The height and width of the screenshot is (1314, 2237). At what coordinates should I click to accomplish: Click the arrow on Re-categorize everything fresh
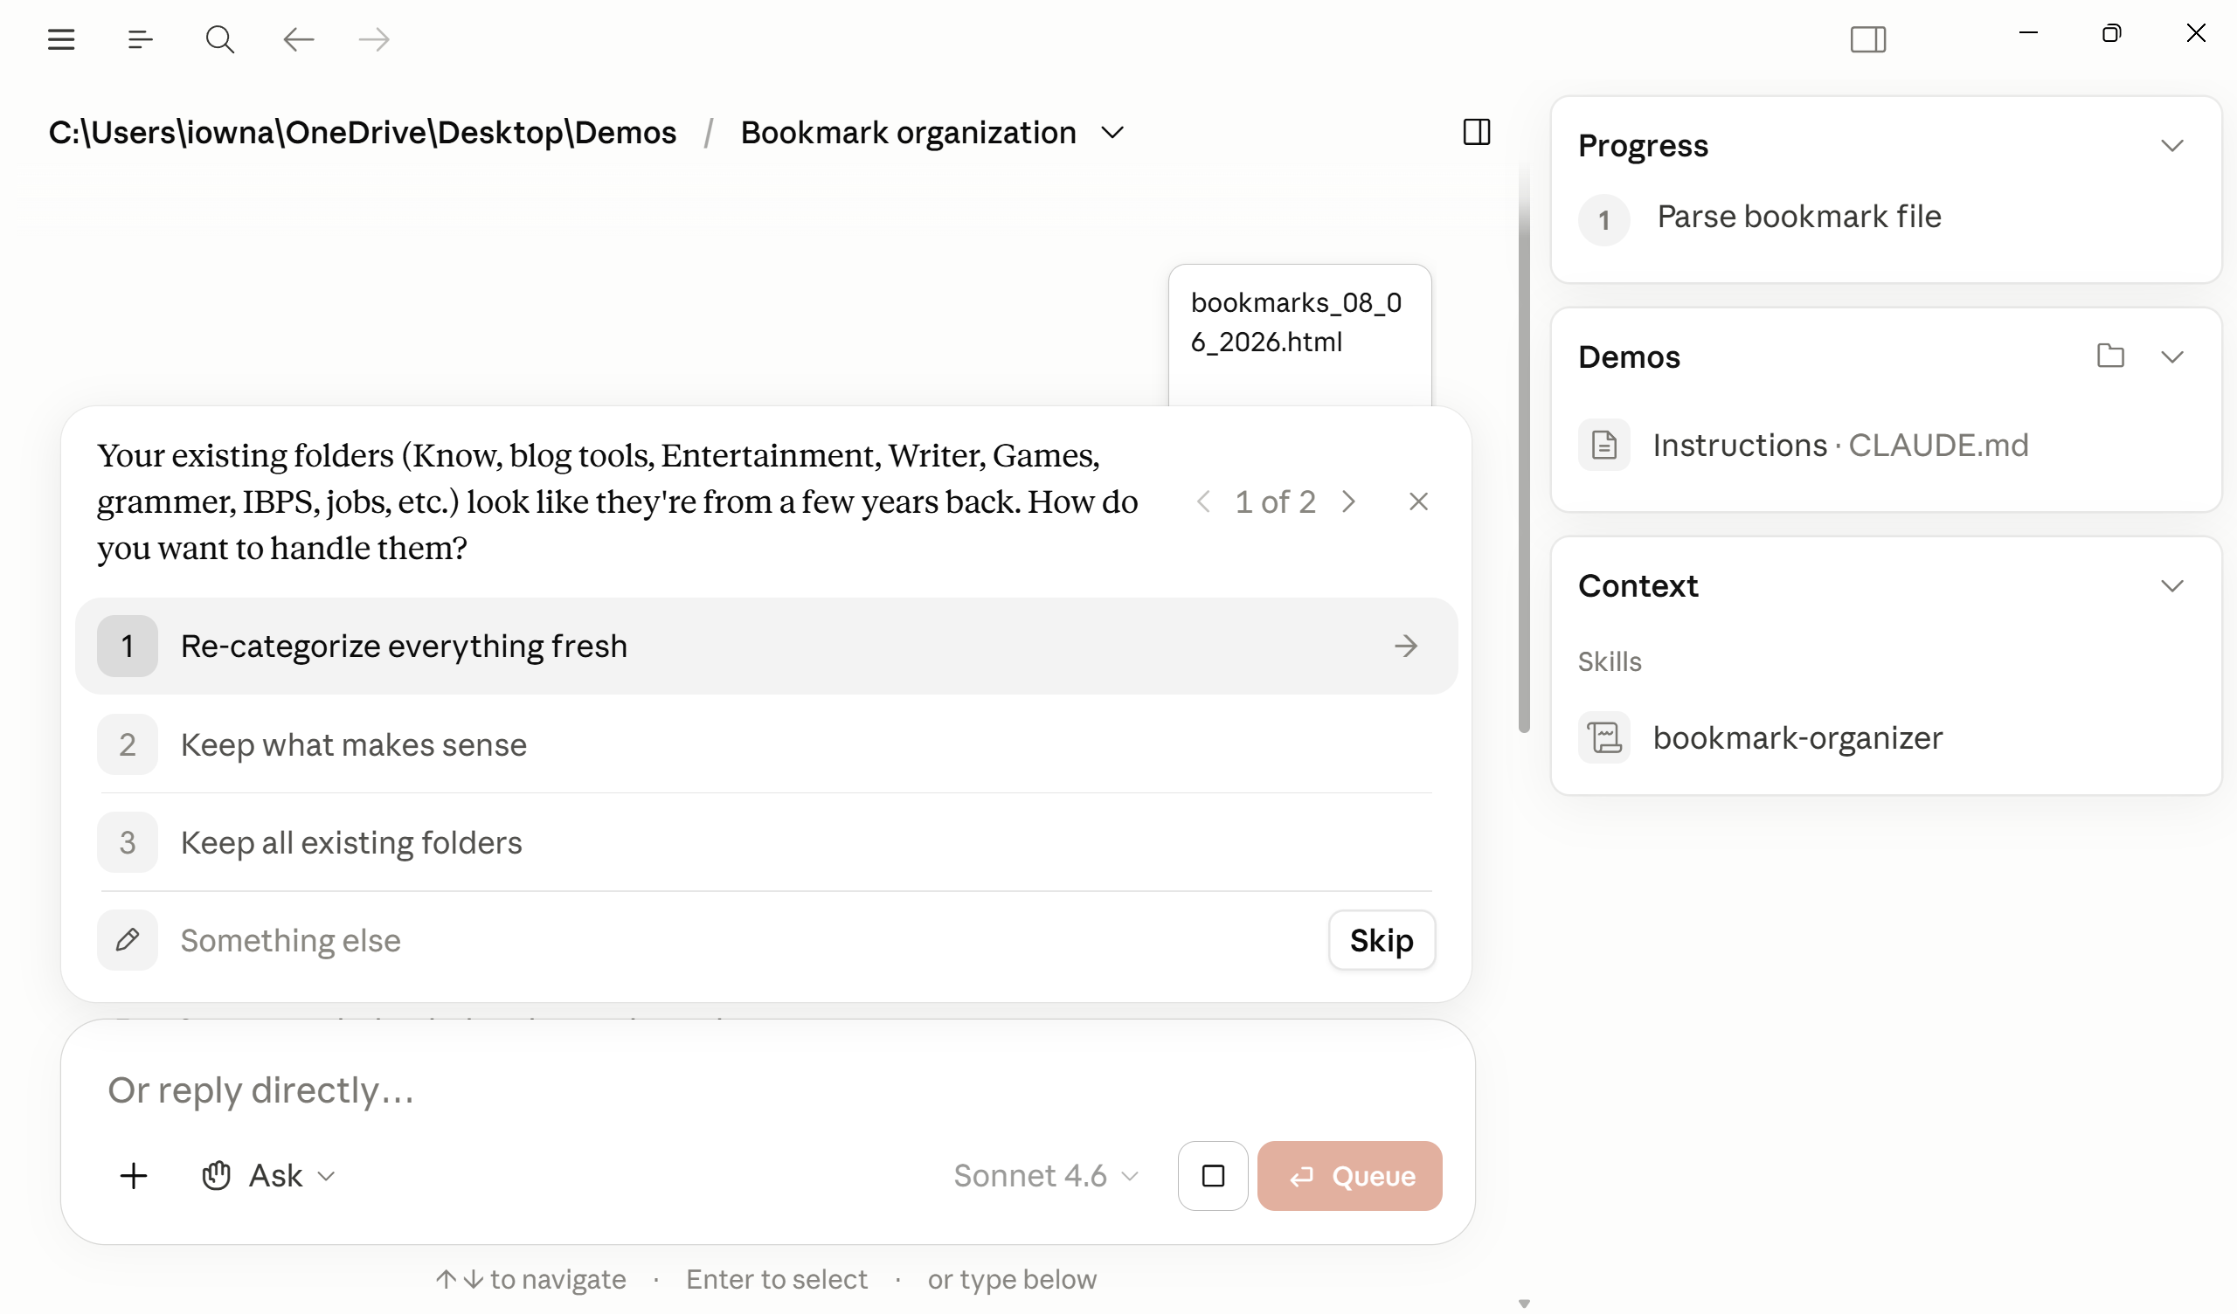pos(1405,647)
